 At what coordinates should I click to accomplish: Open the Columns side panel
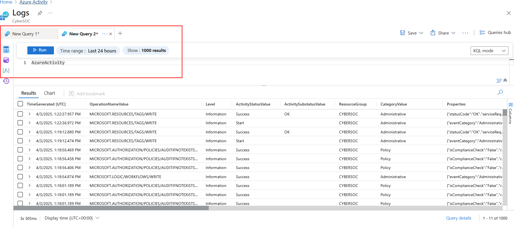point(510,113)
